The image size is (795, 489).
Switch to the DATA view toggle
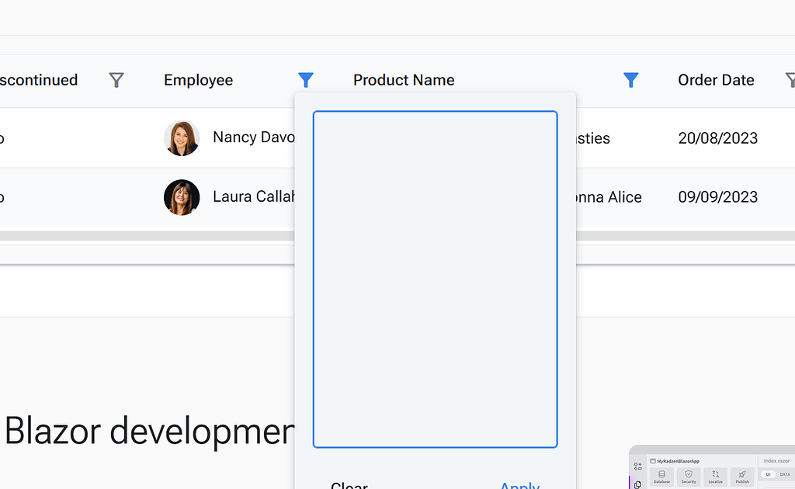(784, 474)
